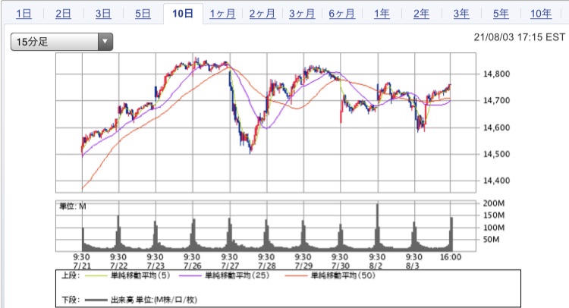
Task: Click the 50M volume axis label
Action: 491,240
